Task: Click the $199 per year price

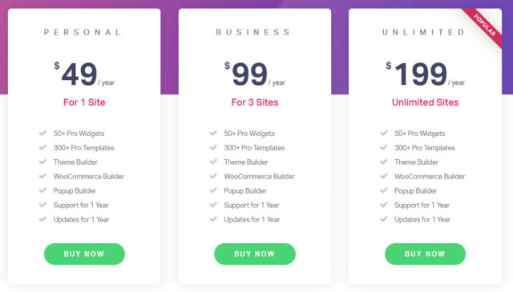Action: point(426,74)
